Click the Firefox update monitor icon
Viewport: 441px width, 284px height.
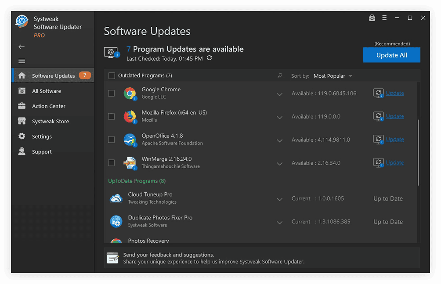(x=378, y=116)
